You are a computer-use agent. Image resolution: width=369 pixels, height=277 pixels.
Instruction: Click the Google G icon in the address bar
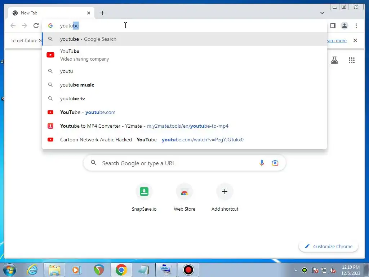(x=50, y=26)
